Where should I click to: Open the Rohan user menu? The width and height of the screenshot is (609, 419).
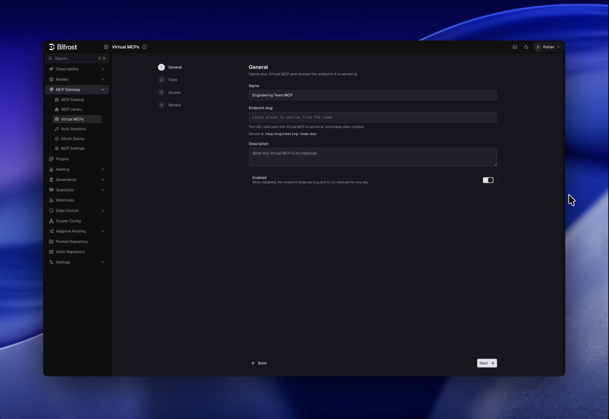[548, 47]
